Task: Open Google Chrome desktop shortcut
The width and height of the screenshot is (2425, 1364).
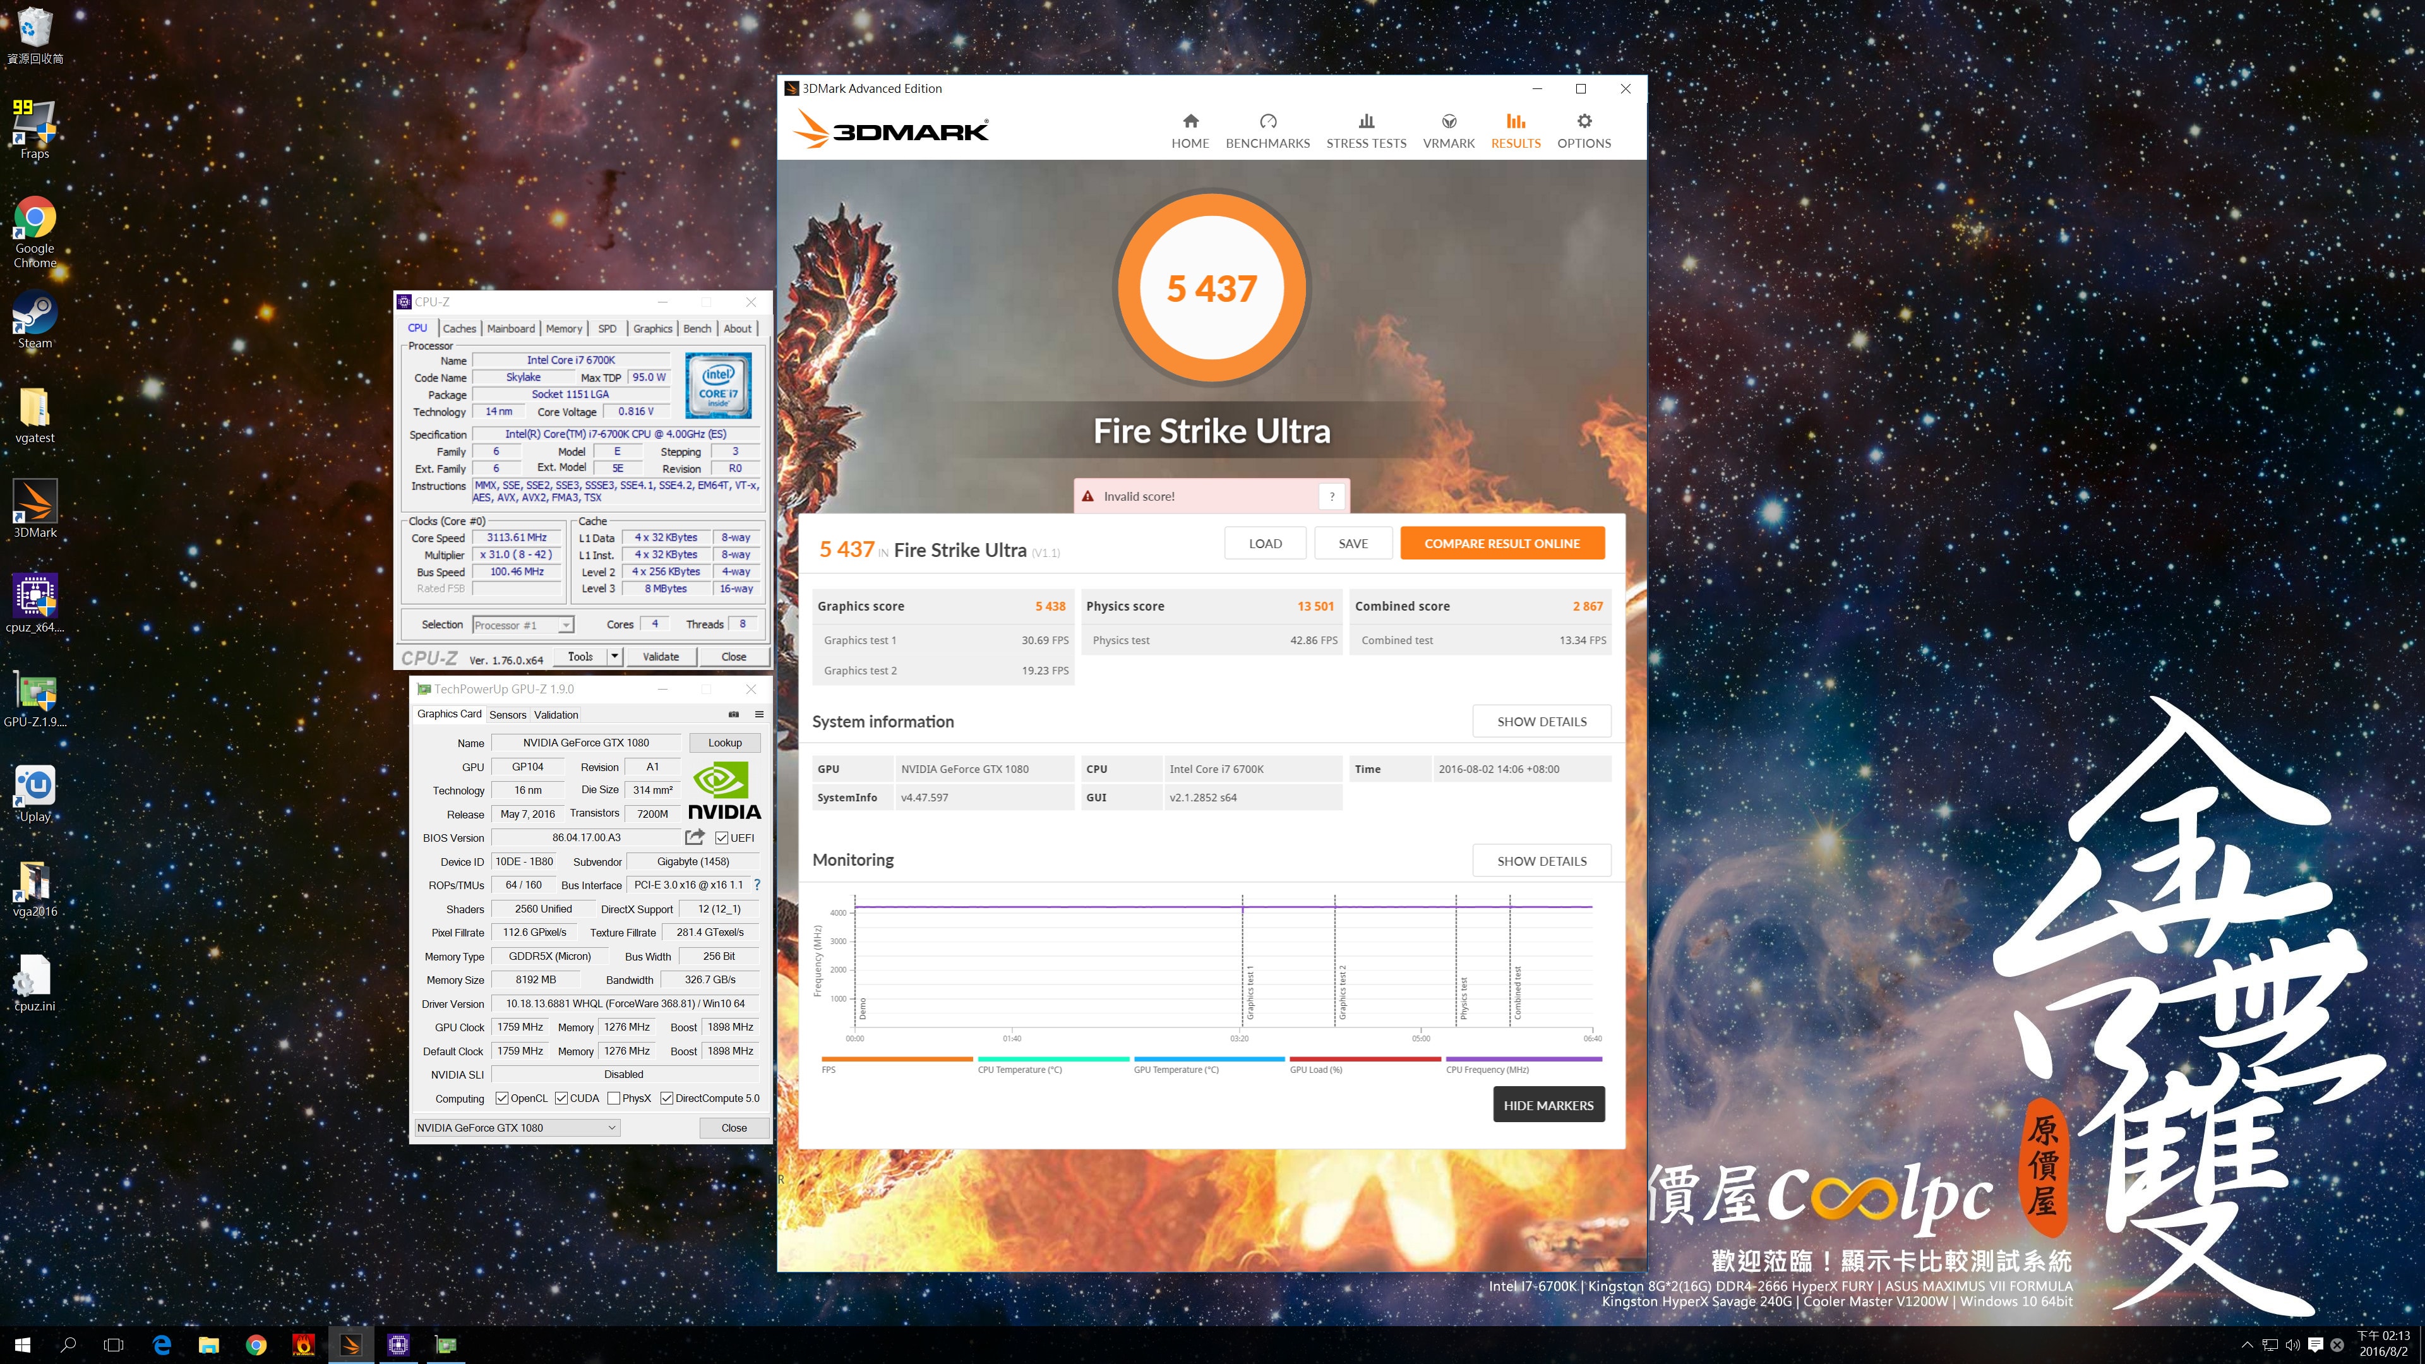Action: pos(35,232)
